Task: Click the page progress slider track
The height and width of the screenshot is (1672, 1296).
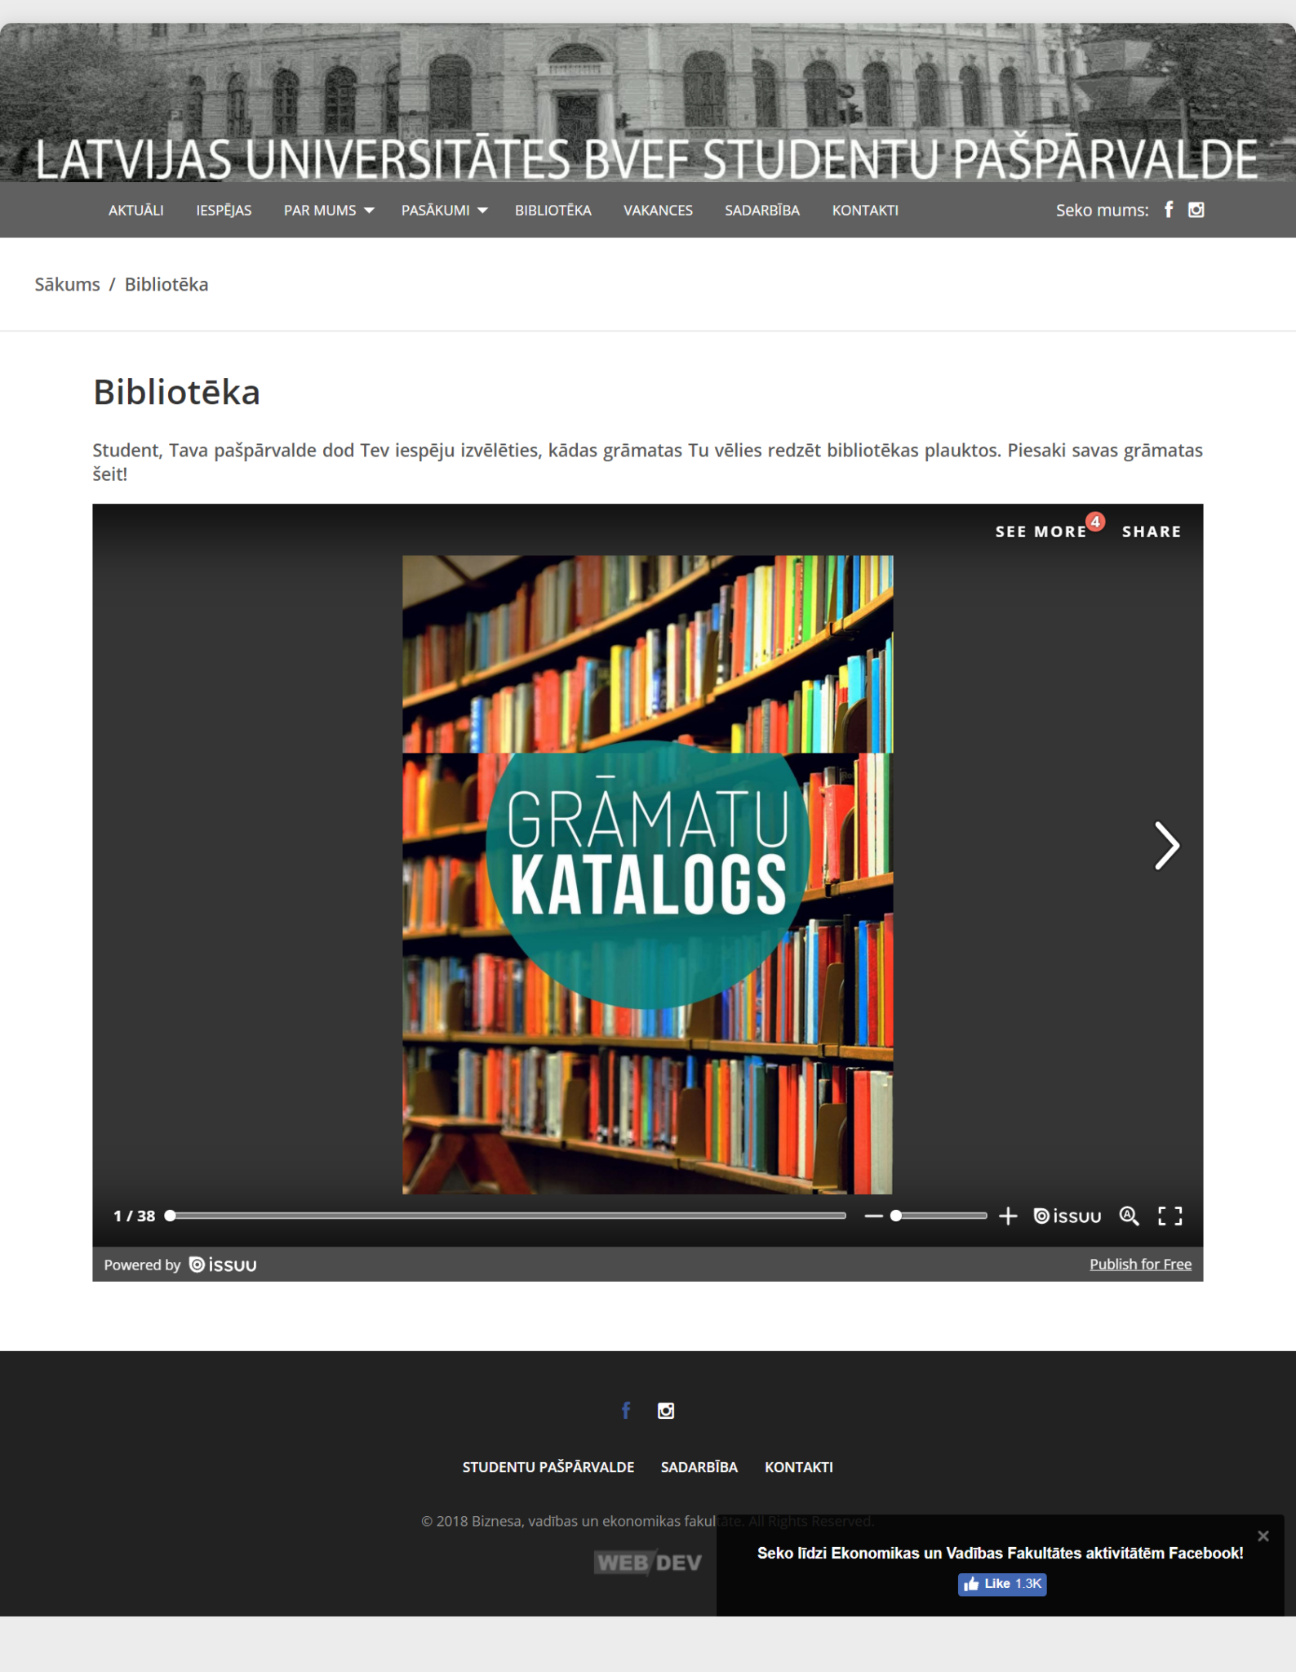Action: click(x=508, y=1216)
